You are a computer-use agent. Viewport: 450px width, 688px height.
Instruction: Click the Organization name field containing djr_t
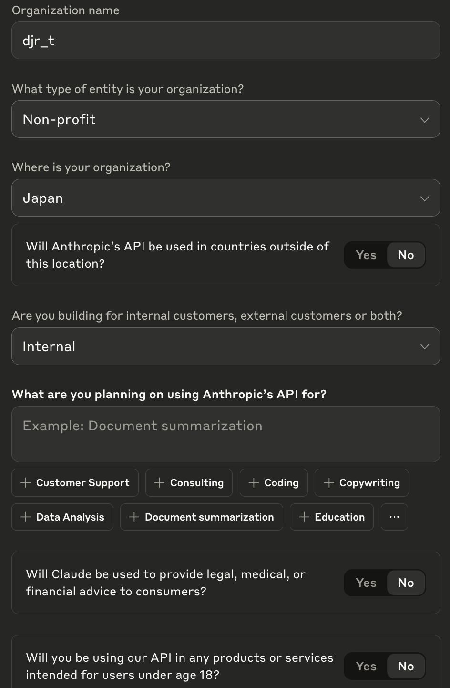pyautogui.click(x=225, y=41)
